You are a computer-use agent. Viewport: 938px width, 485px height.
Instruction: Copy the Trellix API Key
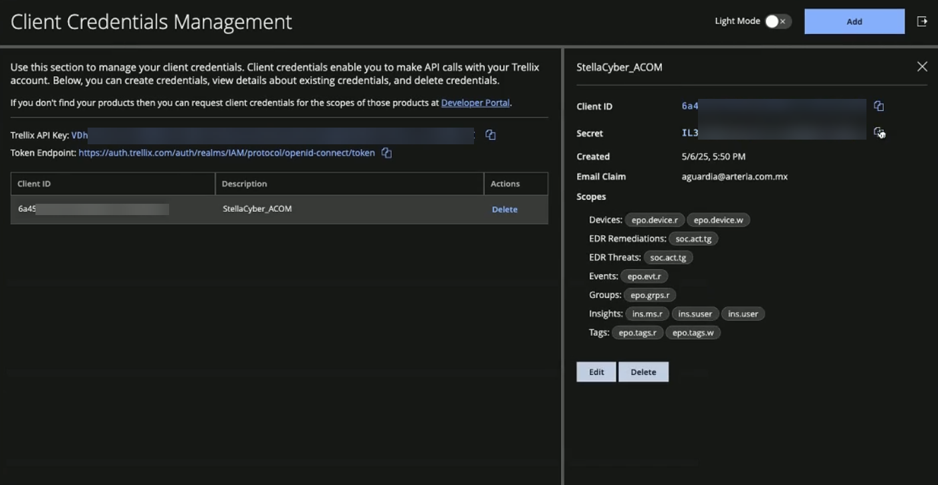pyautogui.click(x=490, y=135)
